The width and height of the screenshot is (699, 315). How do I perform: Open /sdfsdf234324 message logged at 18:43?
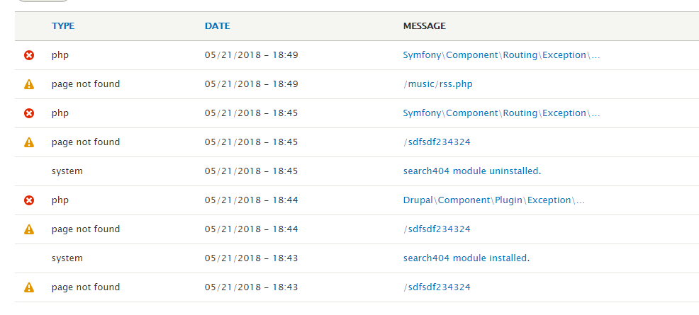(437, 287)
